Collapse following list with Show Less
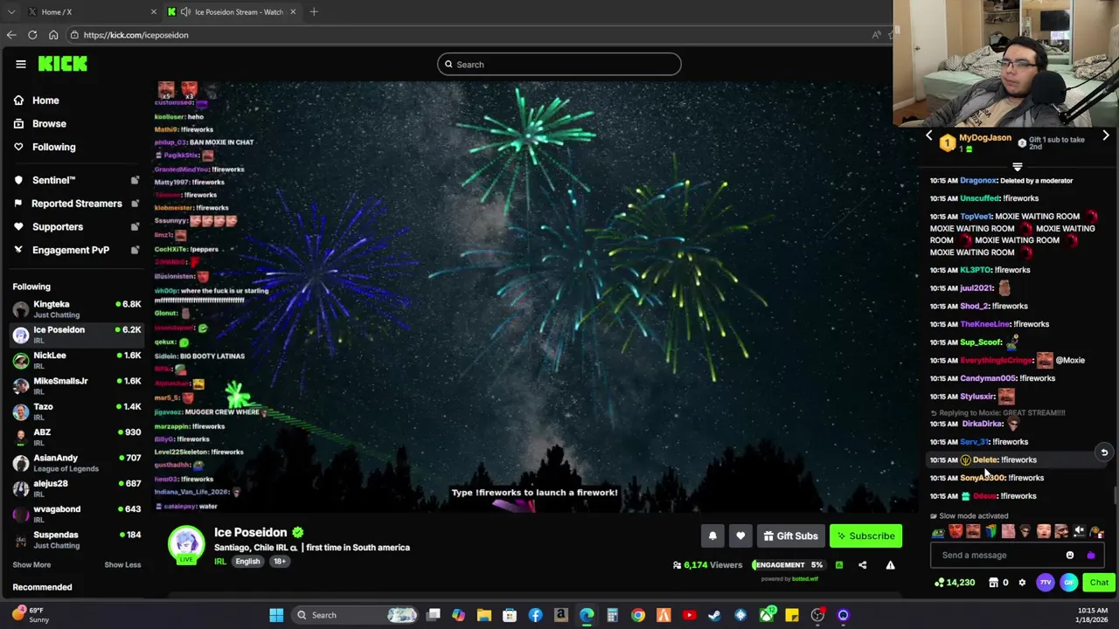The image size is (1119, 629). point(122,565)
